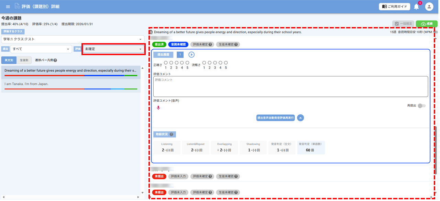Open the user account avatar
The width and height of the screenshot is (440, 201).
point(429,7)
